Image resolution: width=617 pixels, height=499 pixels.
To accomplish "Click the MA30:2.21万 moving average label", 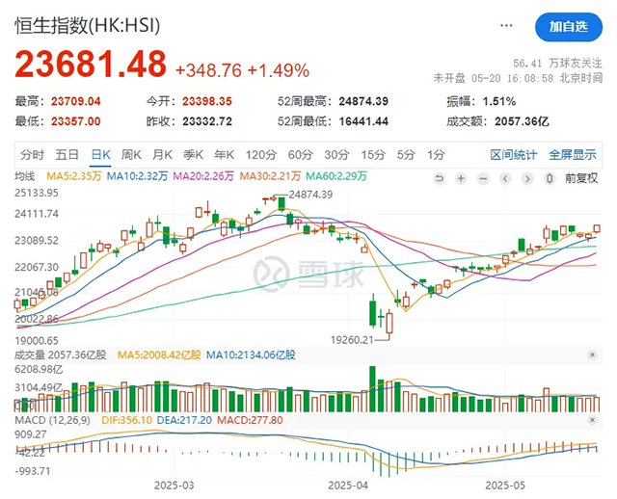I will point(270,176).
